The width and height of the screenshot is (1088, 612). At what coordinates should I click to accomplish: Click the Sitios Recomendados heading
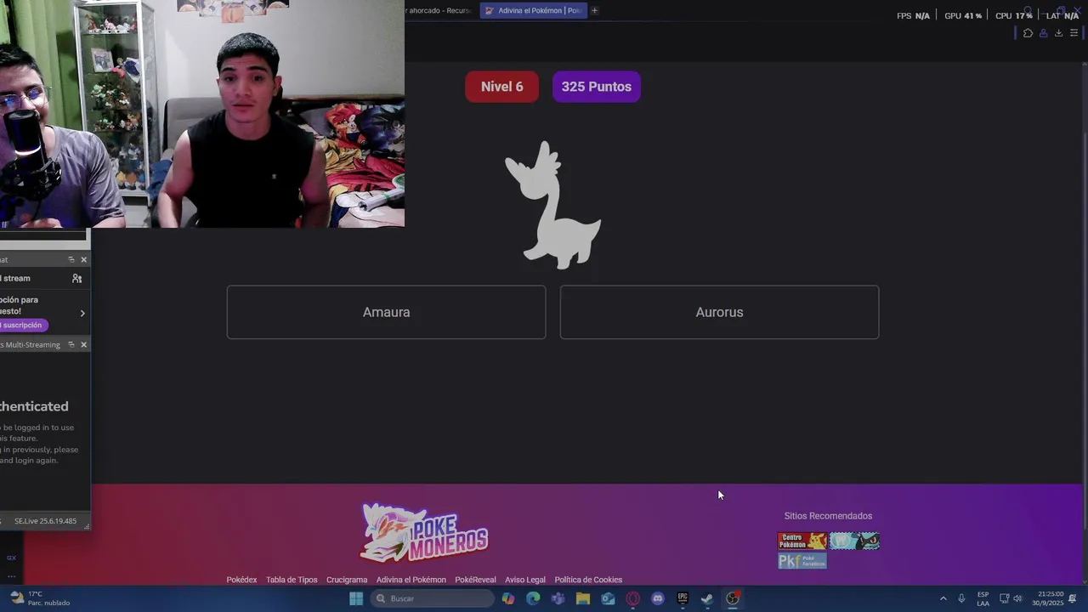click(x=828, y=516)
